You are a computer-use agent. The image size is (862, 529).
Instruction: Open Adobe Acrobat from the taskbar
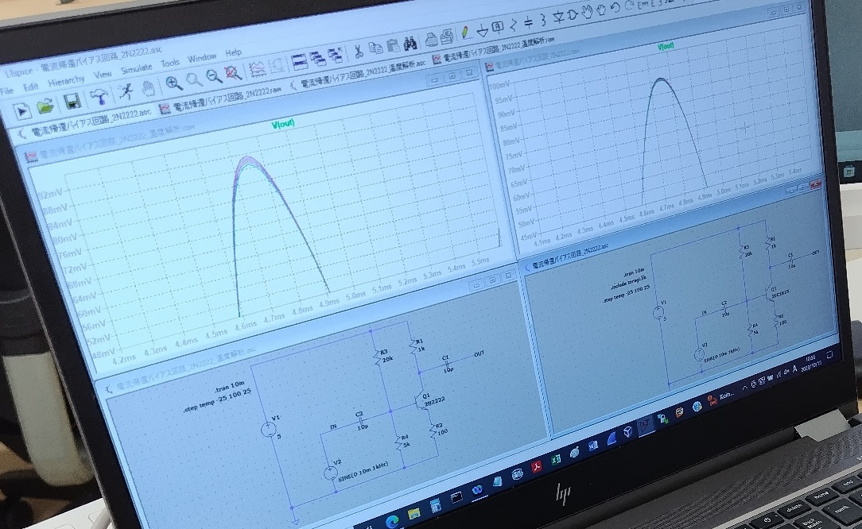535,468
